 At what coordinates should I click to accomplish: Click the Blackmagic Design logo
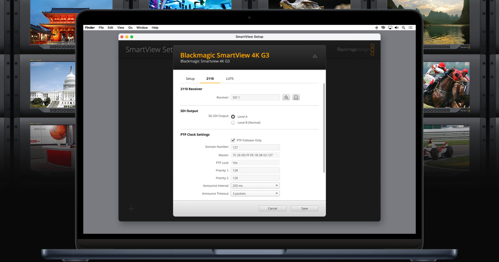[353, 49]
